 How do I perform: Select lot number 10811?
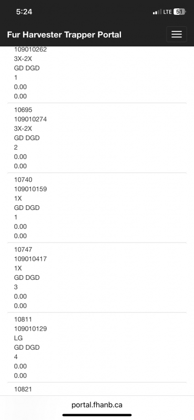click(23, 320)
